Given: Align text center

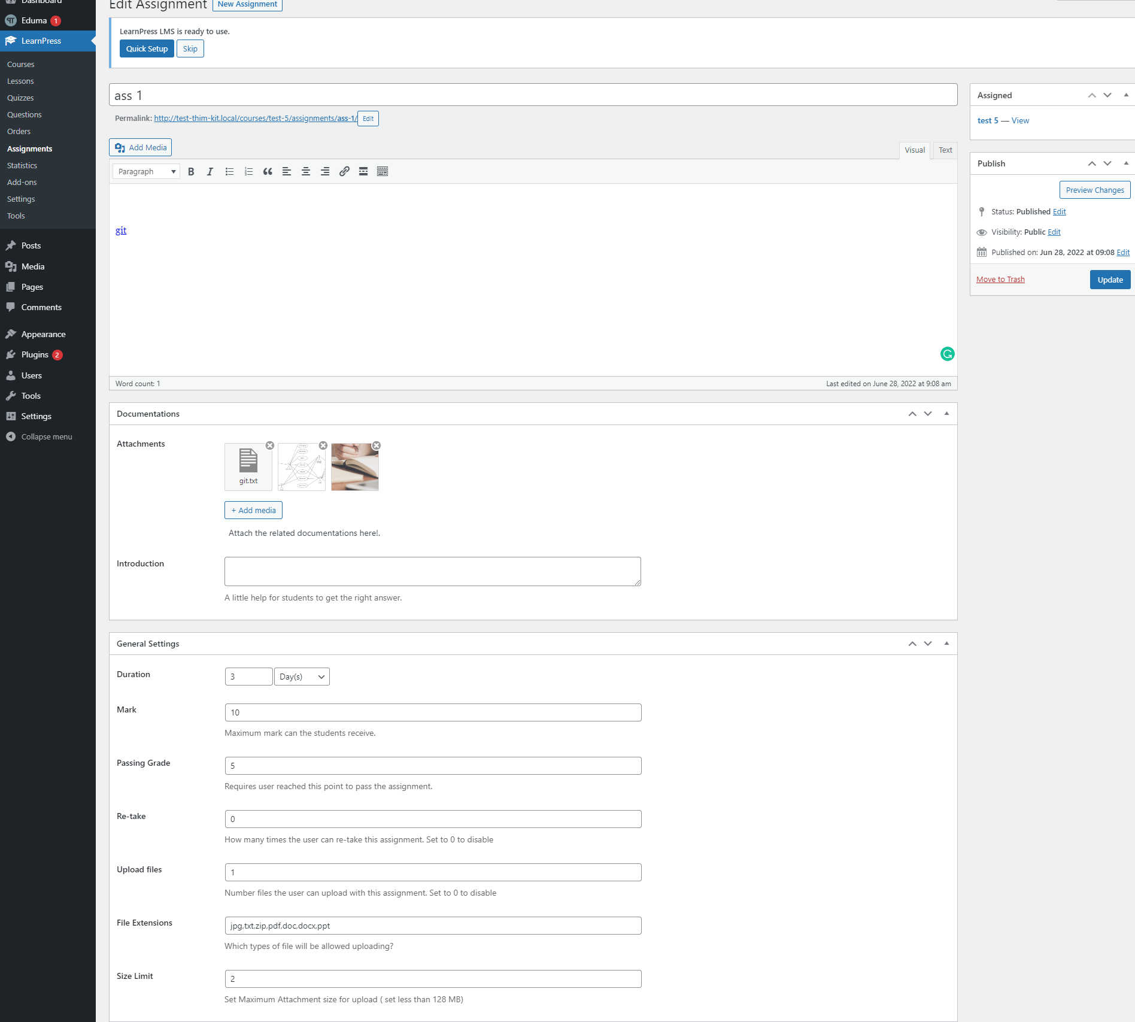Looking at the screenshot, I should pyautogui.click(x=306, y=172).
